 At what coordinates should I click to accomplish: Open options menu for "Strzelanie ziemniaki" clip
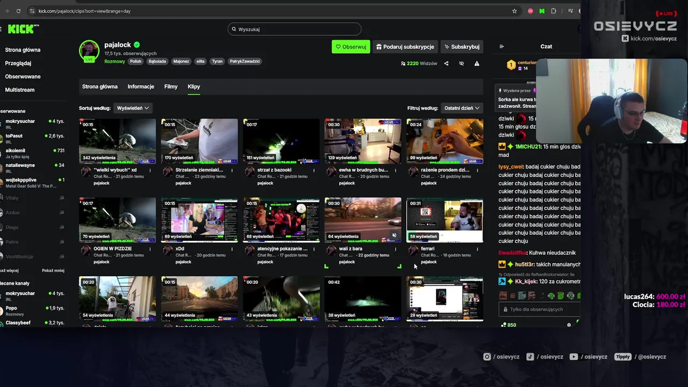pyautogui.click(x=232, y=170)
